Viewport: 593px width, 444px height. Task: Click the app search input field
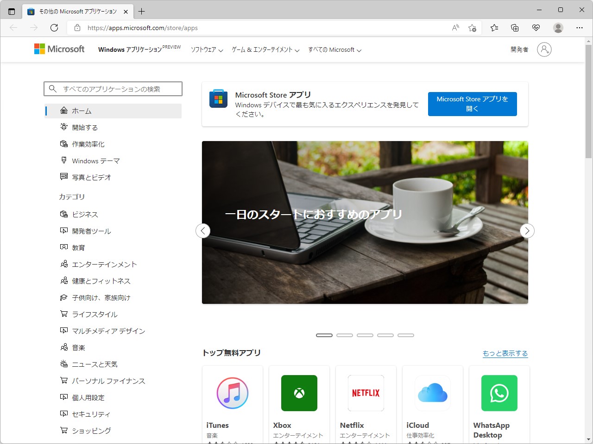click(x=113, y=88)
